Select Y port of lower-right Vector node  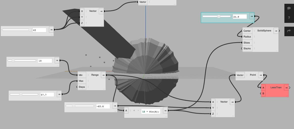[x=213, y=108]
